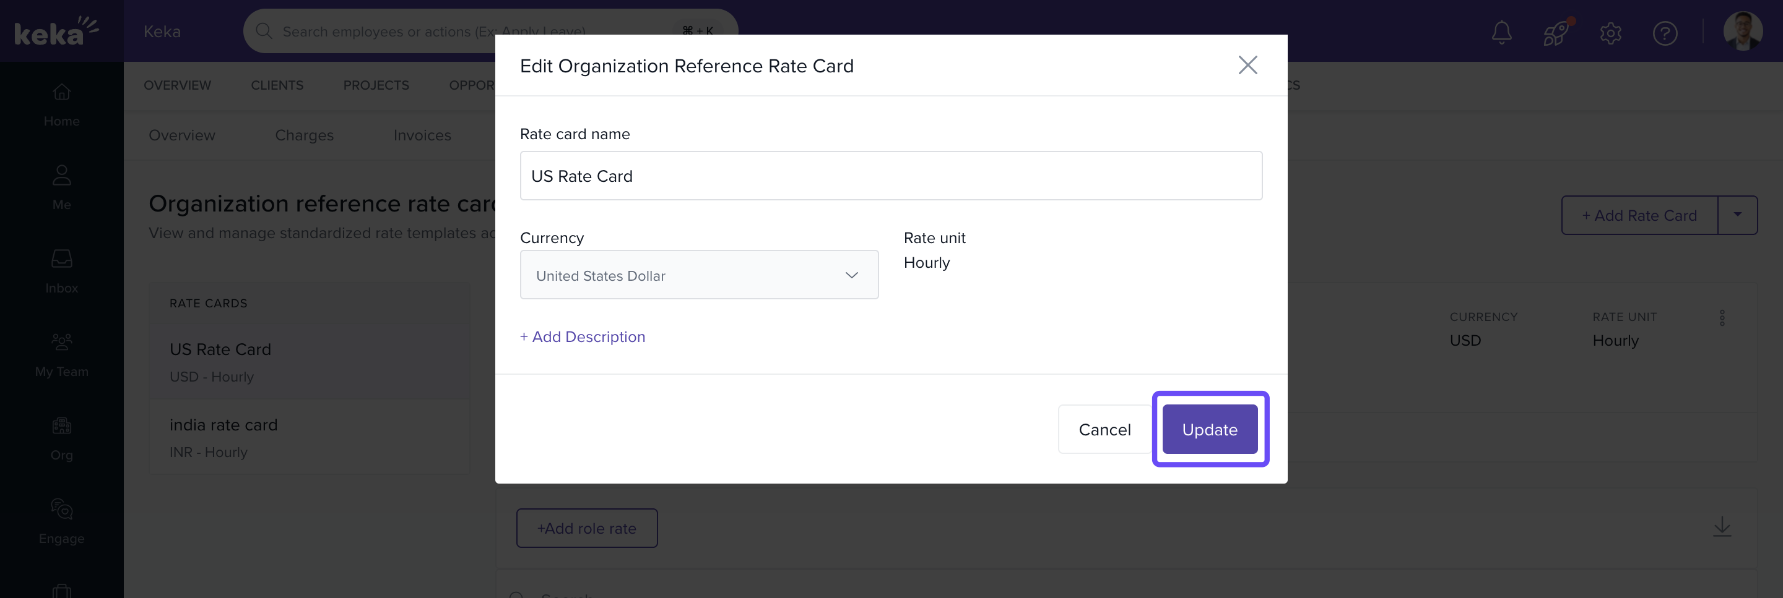Click the download arrow icon
The image size is (1783, 598).
click(x=1721, y=527)
